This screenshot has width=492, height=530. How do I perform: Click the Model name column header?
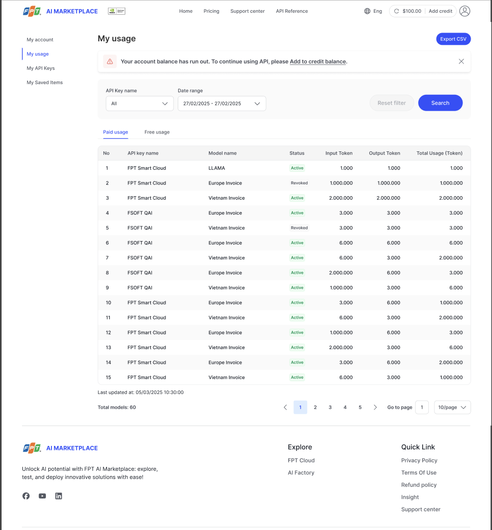point(223,153)
